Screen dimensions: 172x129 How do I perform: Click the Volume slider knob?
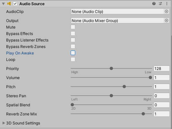tap(150, 77)
